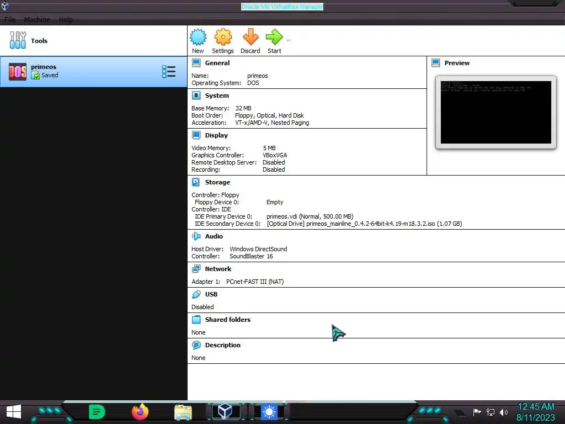The image size is (565, 424).
Task: Open the Shared folders heading link
Action: click(228, 320)
